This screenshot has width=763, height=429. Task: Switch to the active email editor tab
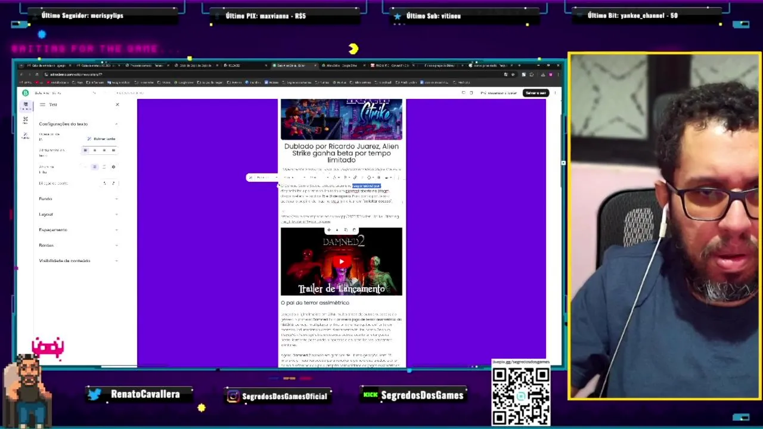click(294, 66)
